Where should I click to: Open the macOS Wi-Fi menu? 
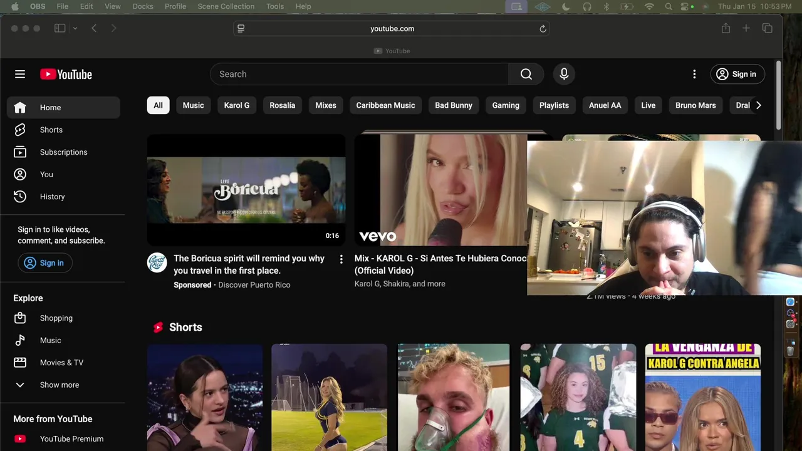click(649, 6)
